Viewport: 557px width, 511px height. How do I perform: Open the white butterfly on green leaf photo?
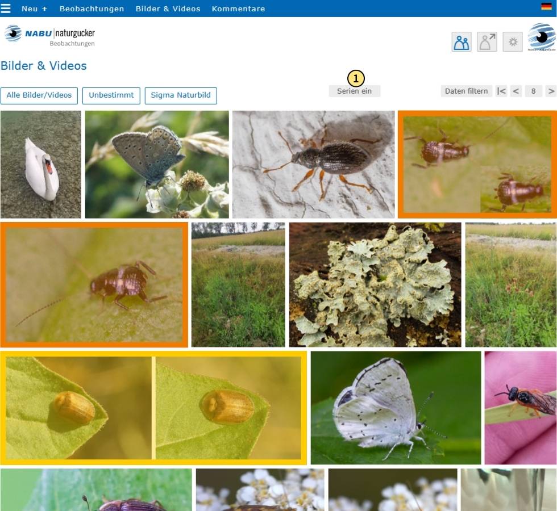[396, 408]
